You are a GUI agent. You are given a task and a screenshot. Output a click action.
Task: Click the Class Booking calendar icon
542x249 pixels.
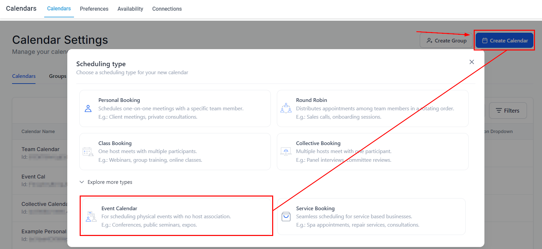[88, 152]
